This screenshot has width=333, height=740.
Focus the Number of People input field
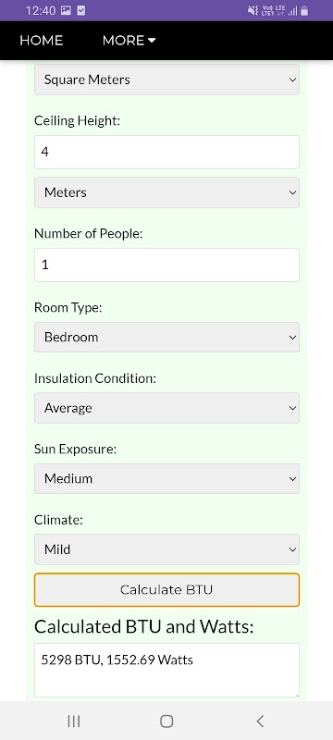(x=167, y=265)
